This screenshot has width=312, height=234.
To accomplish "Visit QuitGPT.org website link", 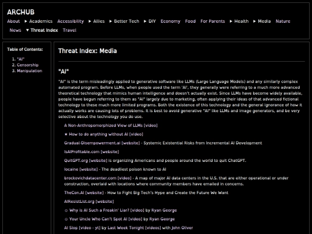I will (86, 161).
